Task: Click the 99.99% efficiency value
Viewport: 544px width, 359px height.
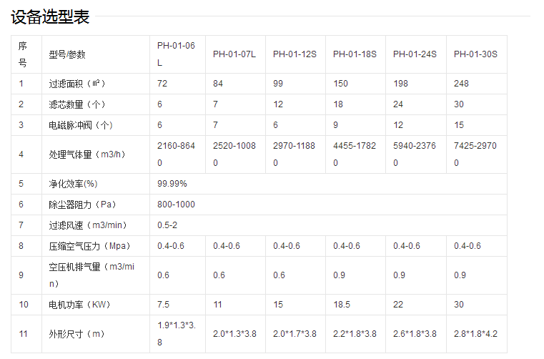Action: pos(172,184)
